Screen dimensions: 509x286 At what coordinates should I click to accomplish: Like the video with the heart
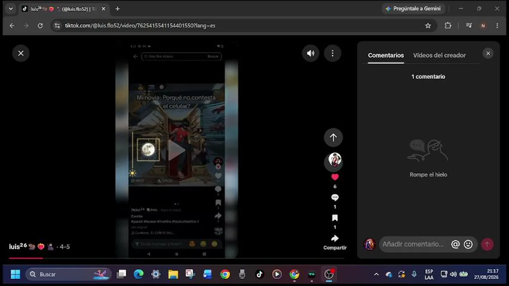pos(335,177)
